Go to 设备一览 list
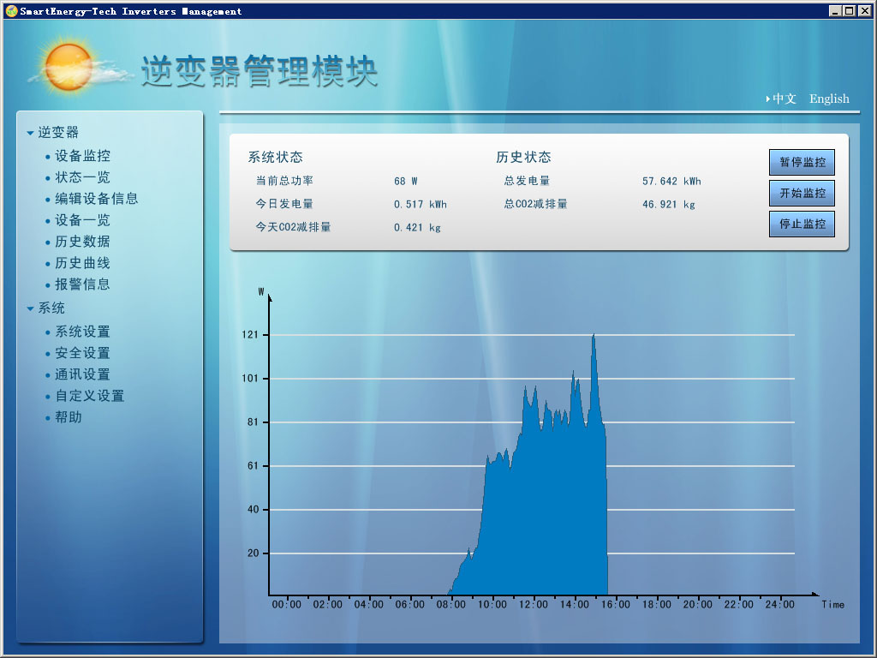877x658 pixels. tap(82, 220)
